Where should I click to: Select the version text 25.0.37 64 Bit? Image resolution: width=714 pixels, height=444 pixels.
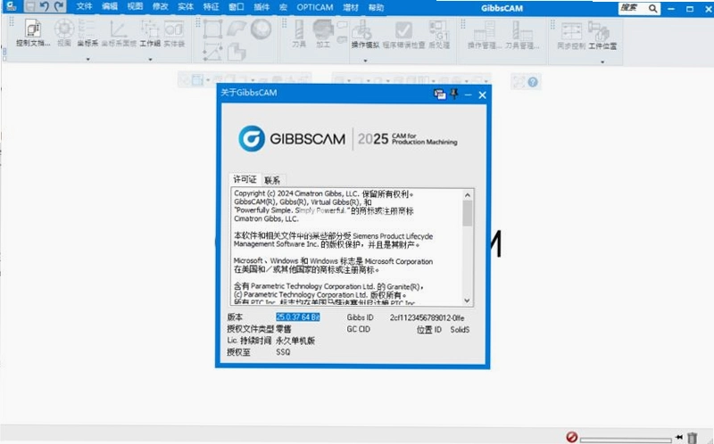[298, 317]
